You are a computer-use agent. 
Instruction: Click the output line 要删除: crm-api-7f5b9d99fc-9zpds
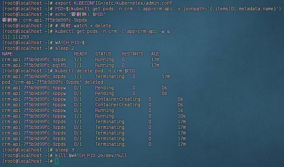(x=44, y=20)
